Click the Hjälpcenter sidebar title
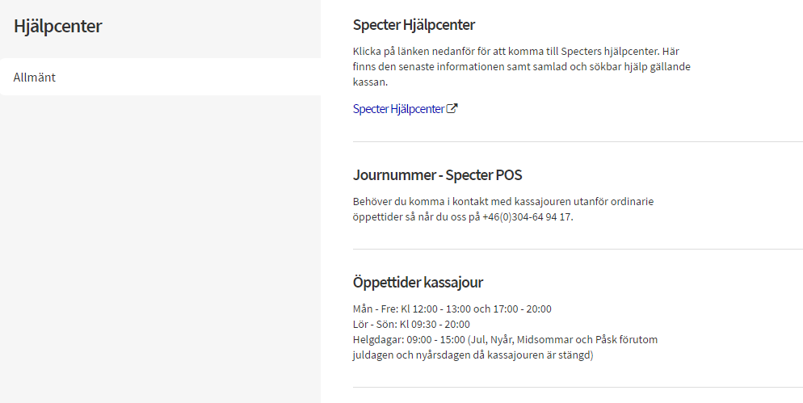The width and height of the screenshot is (803, 403). point(58,26)
